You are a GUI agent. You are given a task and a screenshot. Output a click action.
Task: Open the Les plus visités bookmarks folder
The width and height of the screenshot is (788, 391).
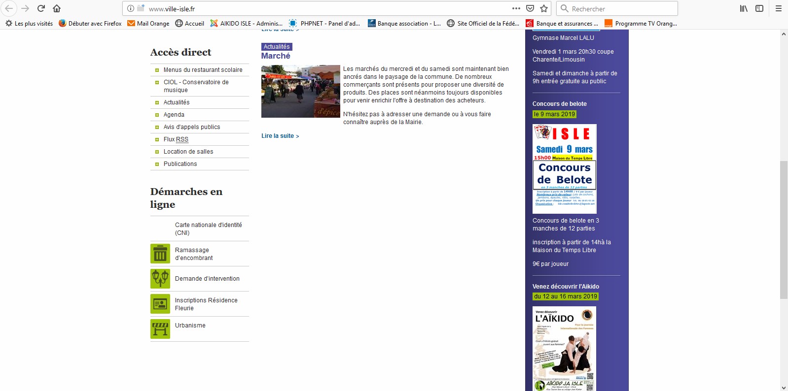(29, 23)
